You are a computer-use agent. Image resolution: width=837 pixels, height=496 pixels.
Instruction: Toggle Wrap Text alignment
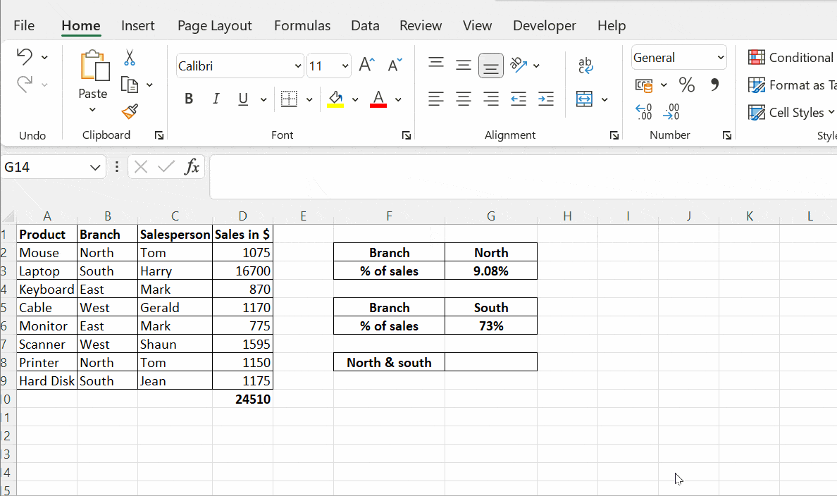coord(585,63)
